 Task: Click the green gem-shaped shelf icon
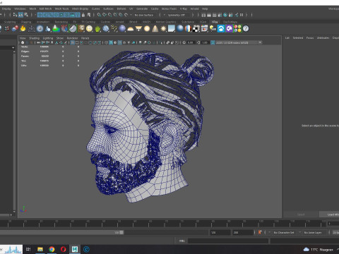click(97, 29)
